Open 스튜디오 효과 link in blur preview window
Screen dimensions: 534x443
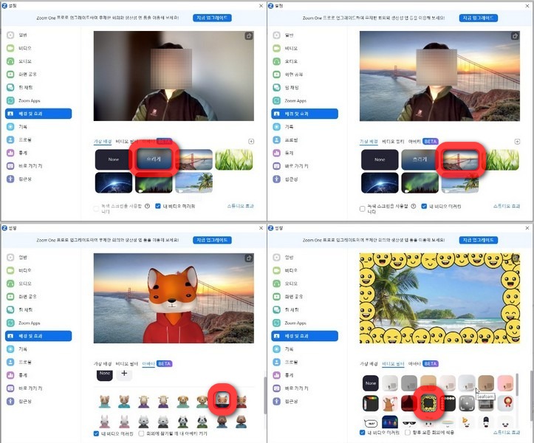[241, 206]
